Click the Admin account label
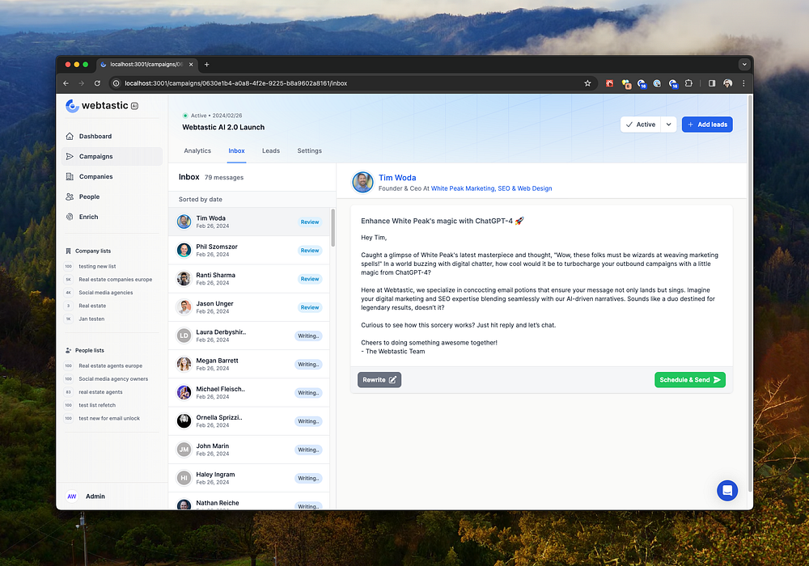Viewport: 809px width, 566px height. click(95, 496)
